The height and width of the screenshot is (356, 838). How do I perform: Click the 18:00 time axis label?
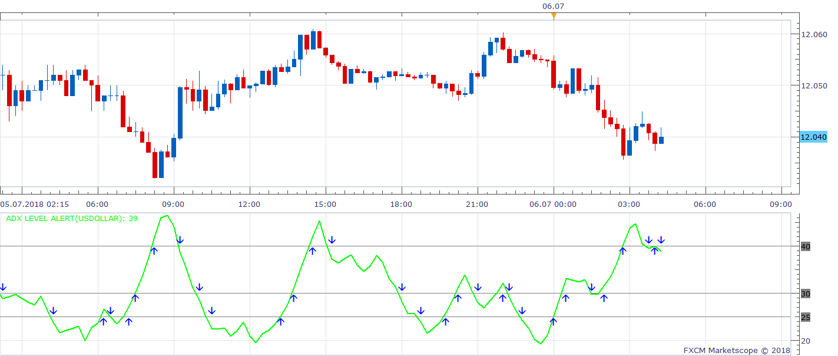tap(401, 205)
